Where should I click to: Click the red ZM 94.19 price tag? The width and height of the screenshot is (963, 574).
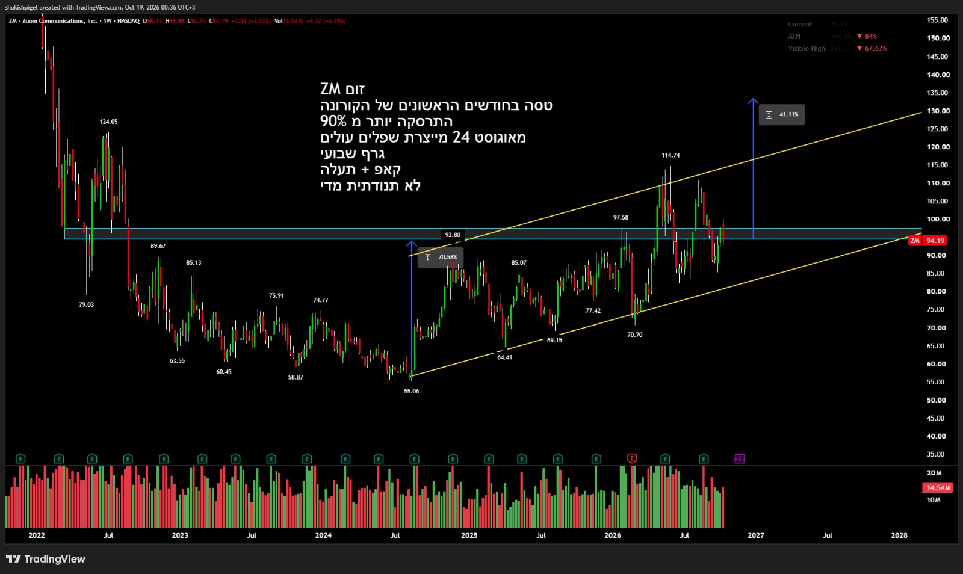[927, 241]
